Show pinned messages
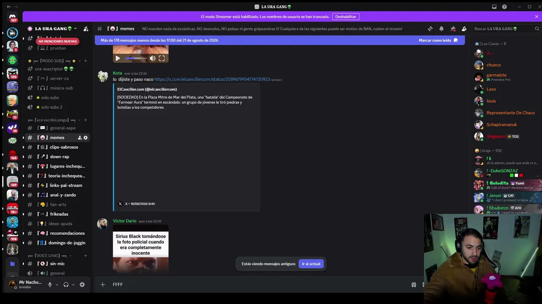 coord(453,29)
